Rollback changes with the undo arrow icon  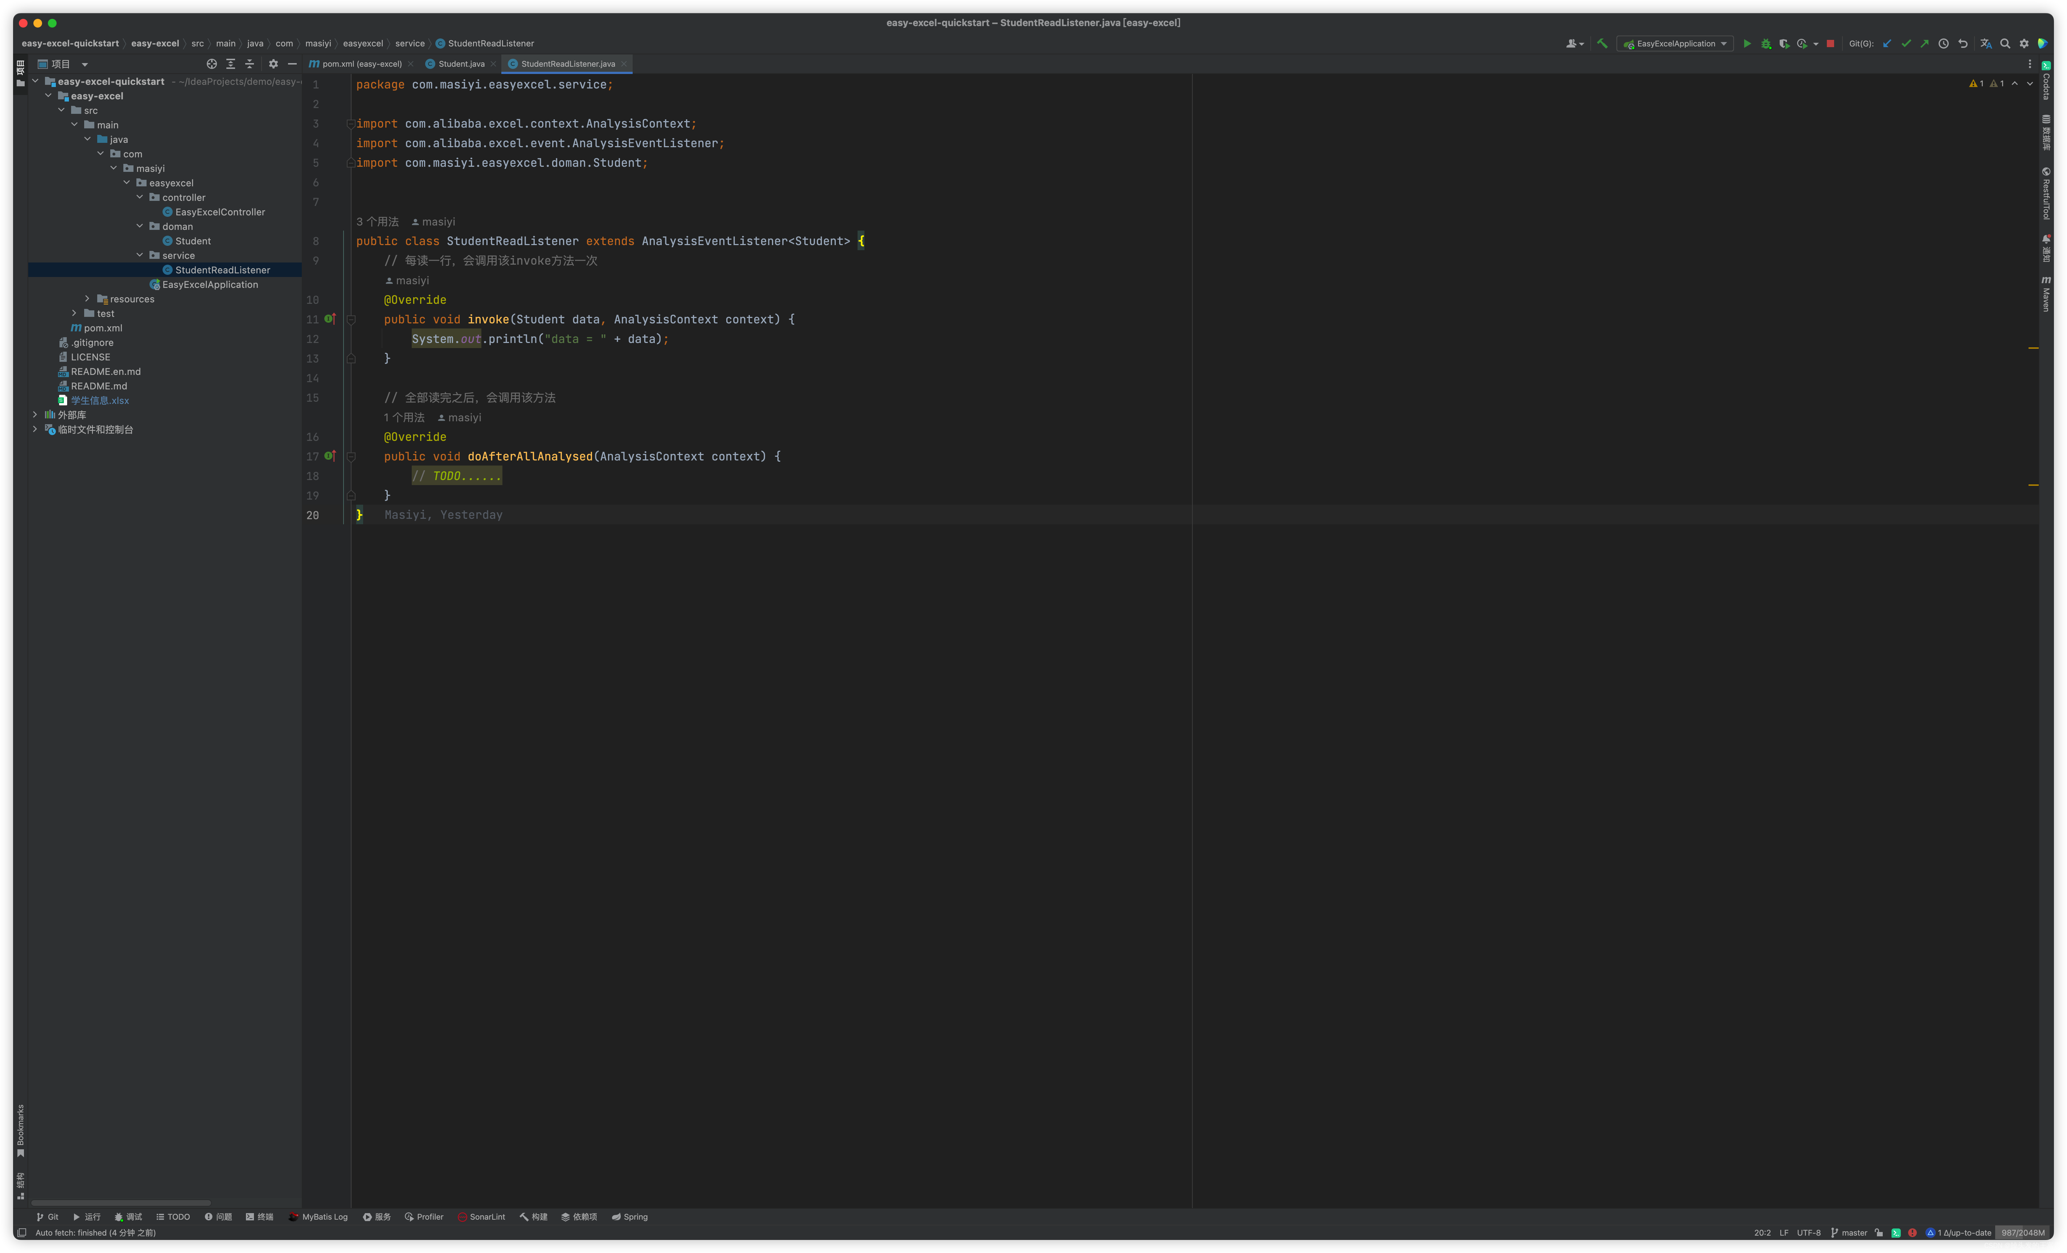tap(1963, 44)
